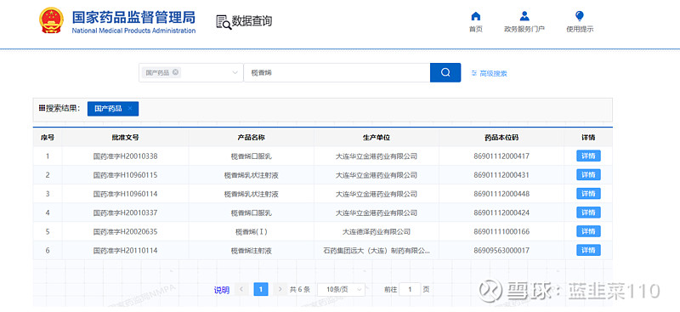Click the 国家药品监督管理局 site title
This screenshot has height=312, width=680.
(133, 17)
